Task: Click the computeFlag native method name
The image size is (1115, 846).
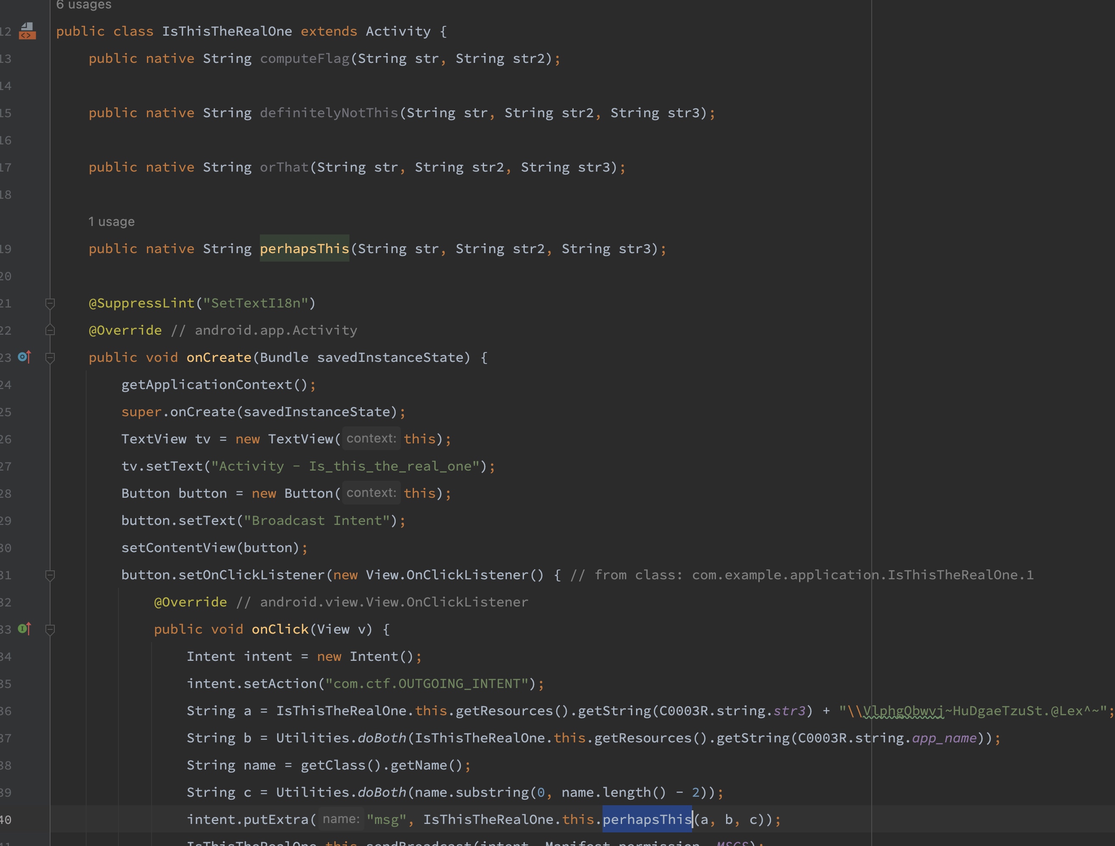Action: pos(304,59)
